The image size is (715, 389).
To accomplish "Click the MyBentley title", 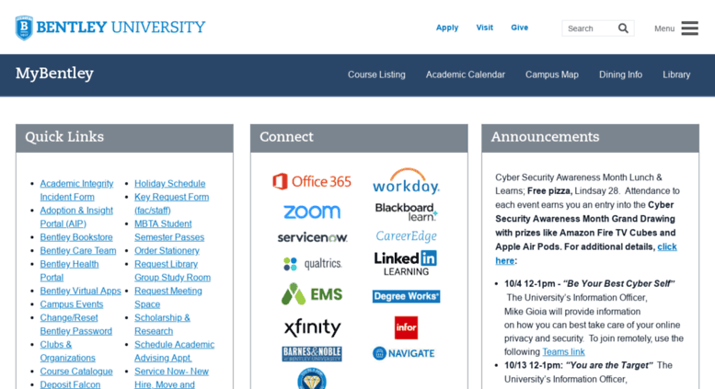I will pos(54,74).
